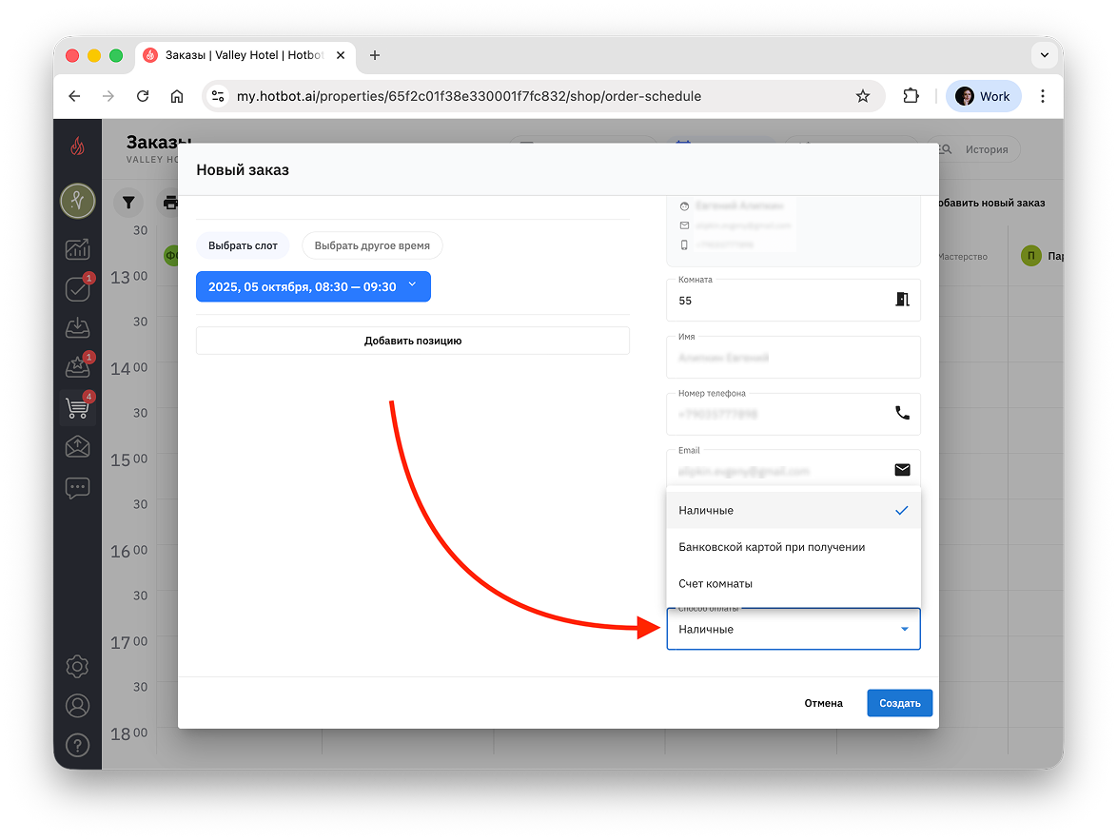Switch to Выбрать другое время tab
The image size is (1117, 840).
click(x=372, y=245)
